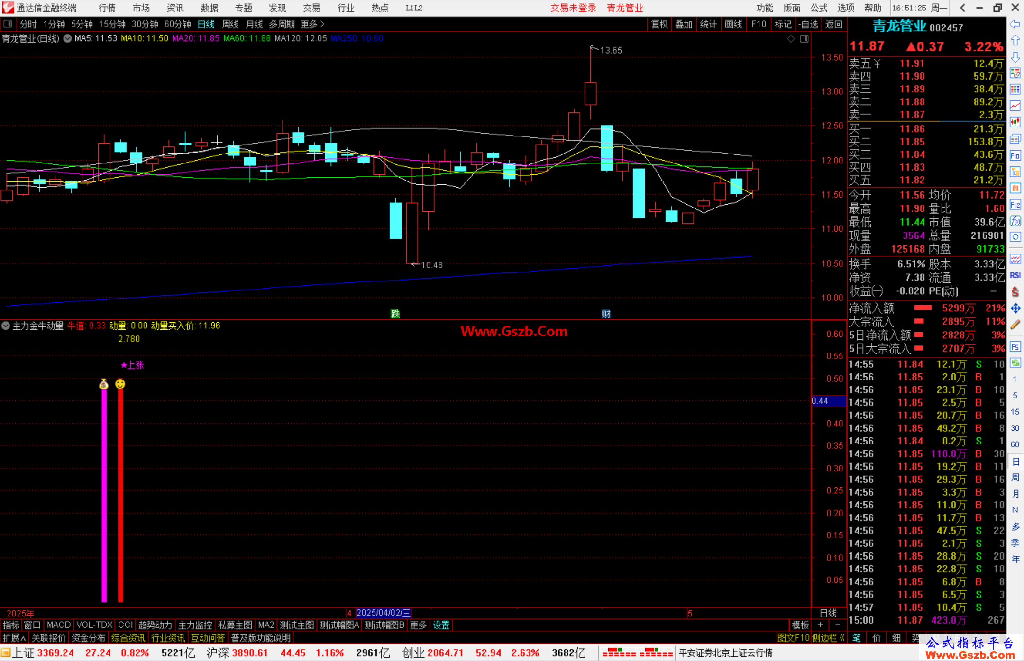Screen dimensions: 1024x661
Task: Click the 跌 marker on chart timeline
Action: [x=395, y=314]
